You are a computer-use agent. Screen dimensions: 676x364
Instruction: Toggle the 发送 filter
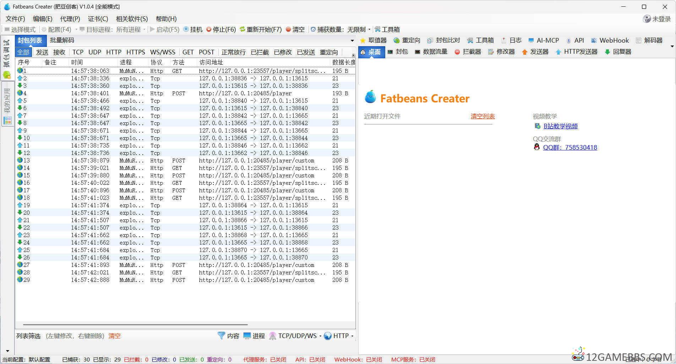pos(42,52)
